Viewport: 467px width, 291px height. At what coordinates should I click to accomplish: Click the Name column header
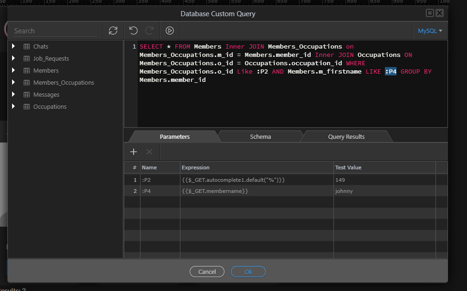coord(160,167)
